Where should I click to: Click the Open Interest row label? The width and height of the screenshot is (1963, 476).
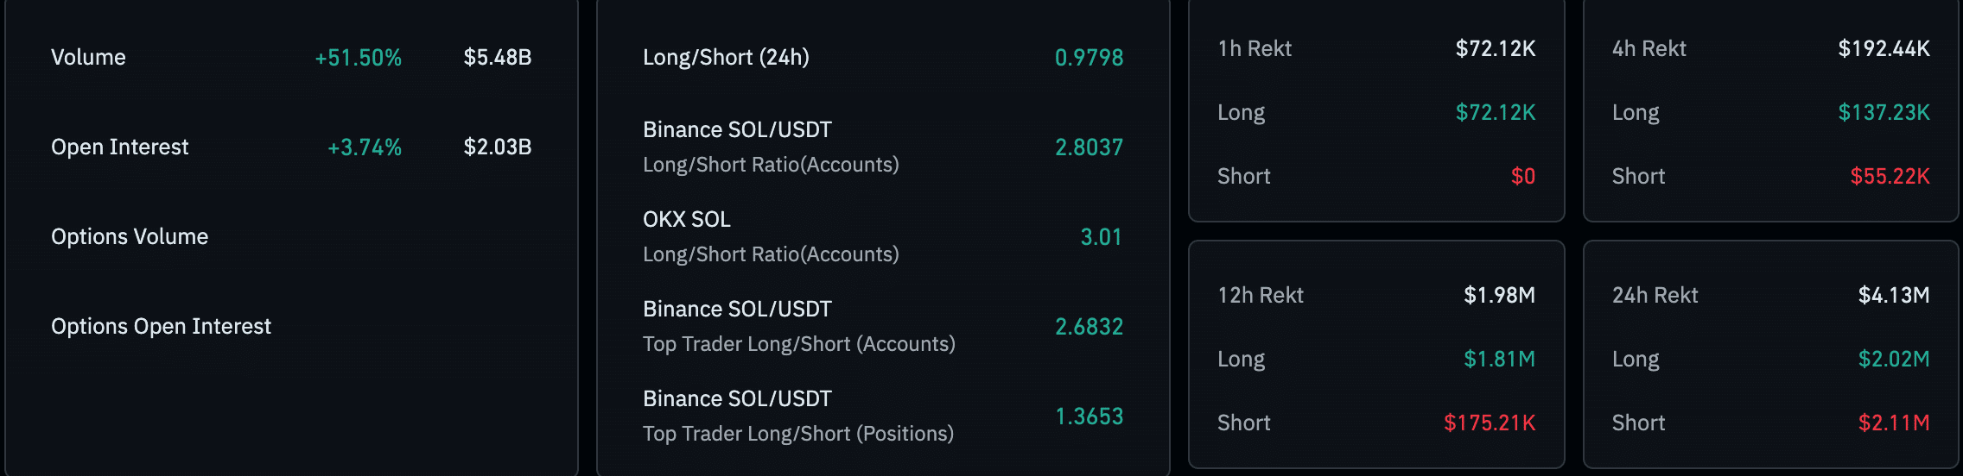point(119,147)
